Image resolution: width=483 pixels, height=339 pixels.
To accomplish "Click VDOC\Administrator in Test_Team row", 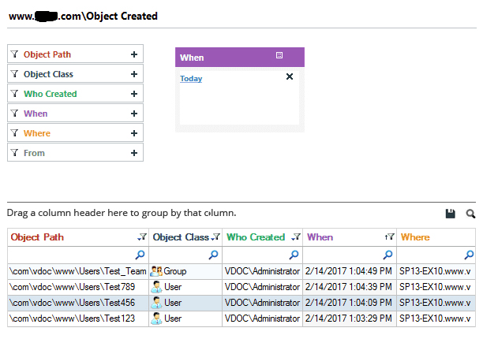I will (x=262, y=271).
